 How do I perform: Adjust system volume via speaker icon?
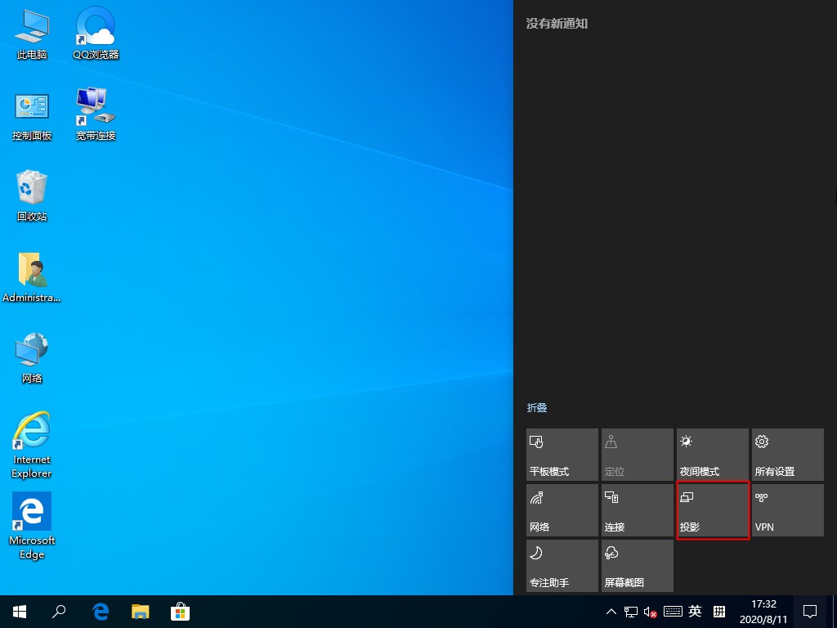click(x=651, y=611)
